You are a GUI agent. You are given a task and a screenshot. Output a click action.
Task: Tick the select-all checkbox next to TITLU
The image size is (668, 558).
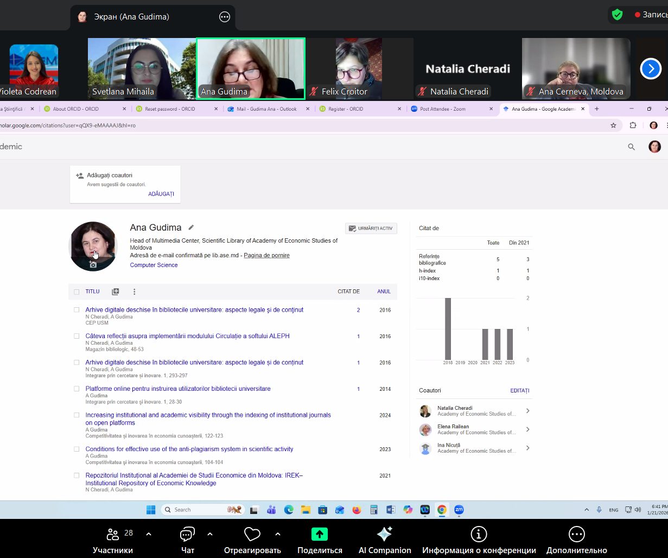pyautogui.click(x=77, y=292)
